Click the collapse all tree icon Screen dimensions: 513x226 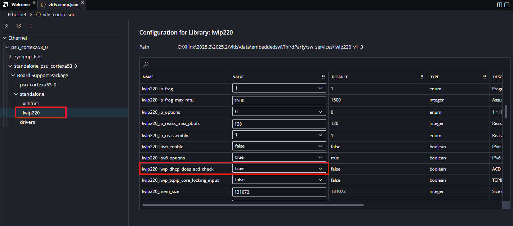pyautogui.click(x=6, y=26)
